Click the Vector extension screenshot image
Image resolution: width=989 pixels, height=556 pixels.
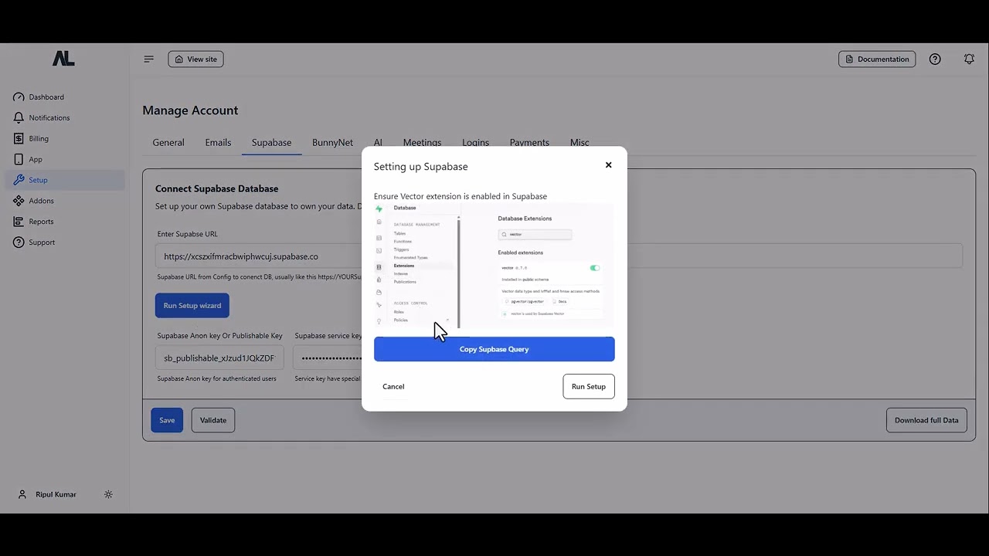point(494,266)
